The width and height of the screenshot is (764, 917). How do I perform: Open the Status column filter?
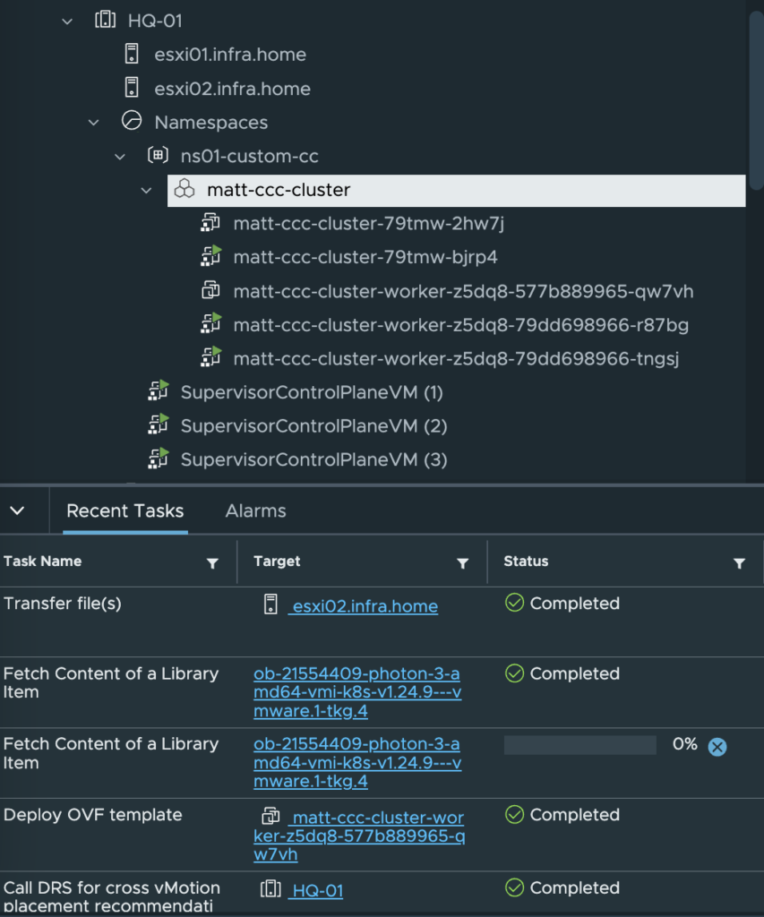click(740, 563)
